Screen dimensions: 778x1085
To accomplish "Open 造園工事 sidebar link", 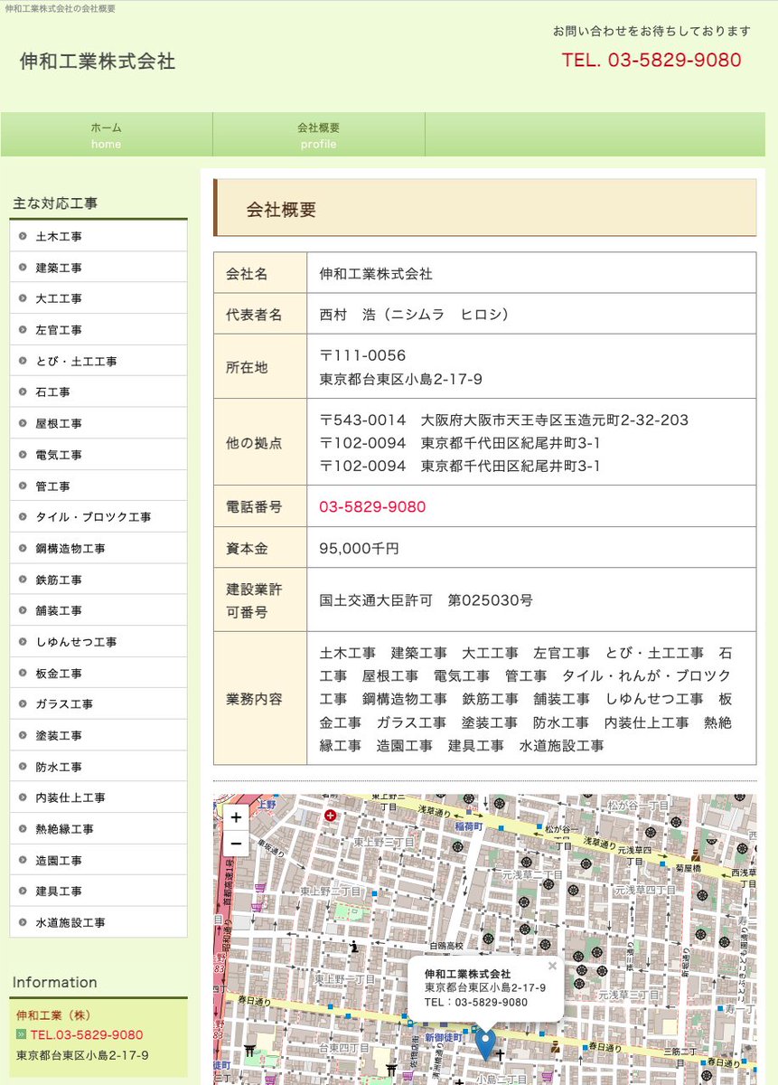I will point(98,860).
